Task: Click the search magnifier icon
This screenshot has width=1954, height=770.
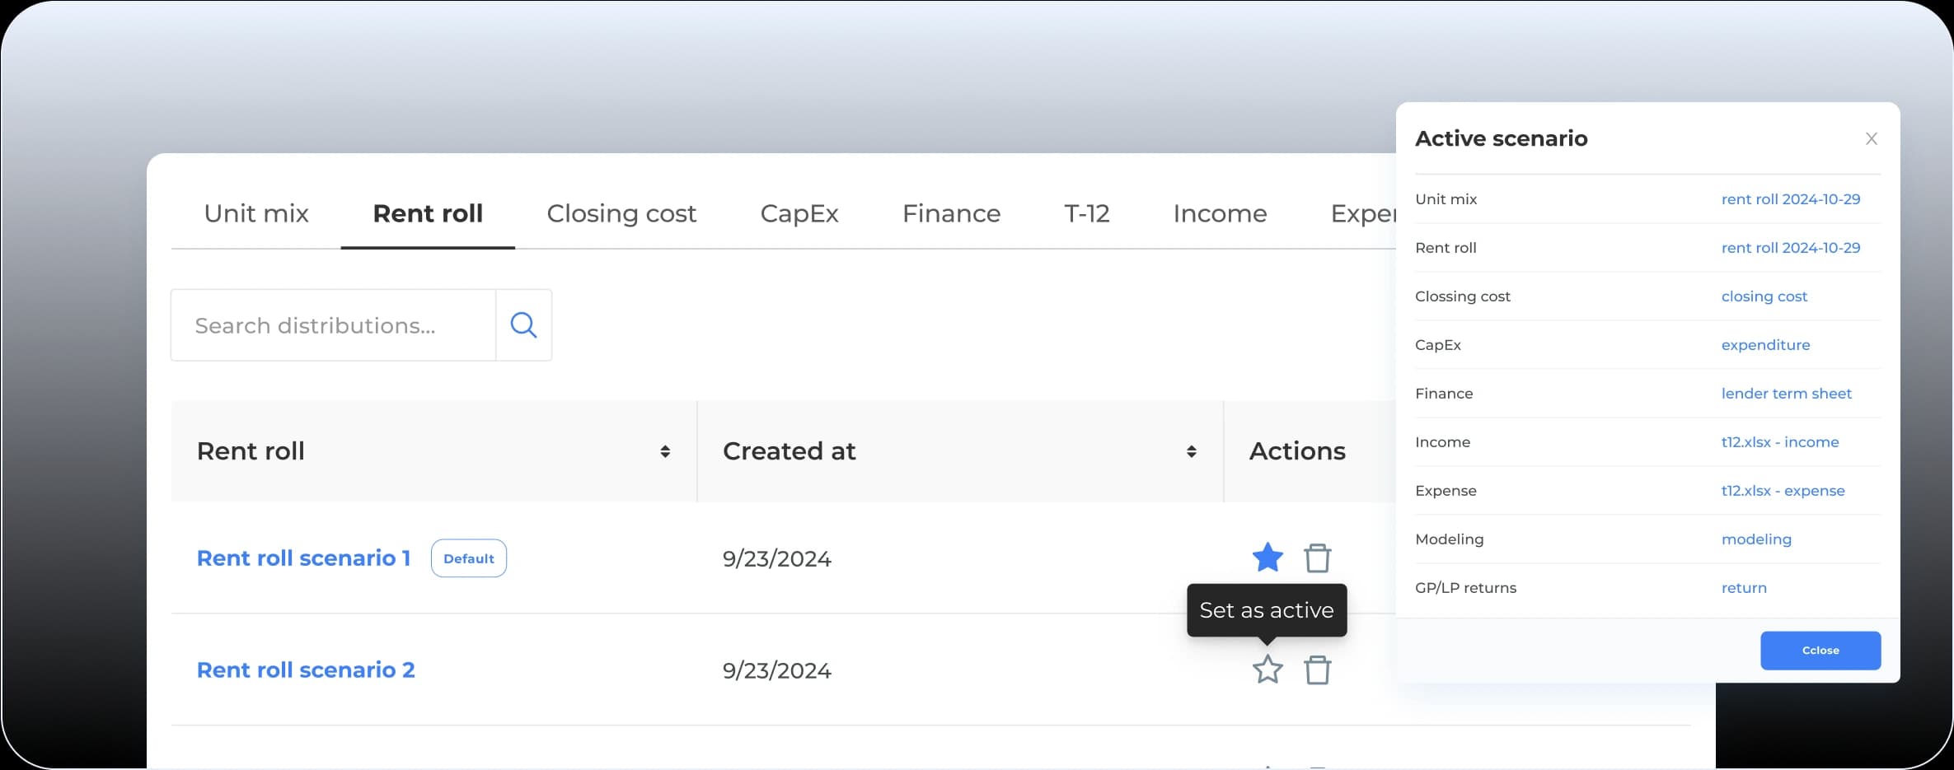Action: [523, 325]
